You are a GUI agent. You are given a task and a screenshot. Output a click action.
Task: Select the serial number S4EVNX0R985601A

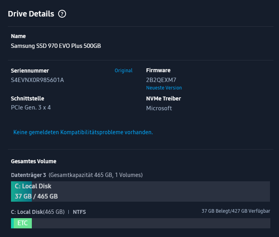[x=37, y=80]
